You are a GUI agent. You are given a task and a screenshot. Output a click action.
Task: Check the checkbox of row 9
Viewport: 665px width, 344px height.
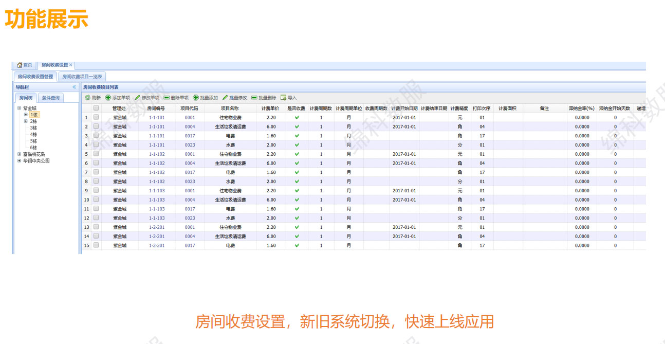pos(96,190)
